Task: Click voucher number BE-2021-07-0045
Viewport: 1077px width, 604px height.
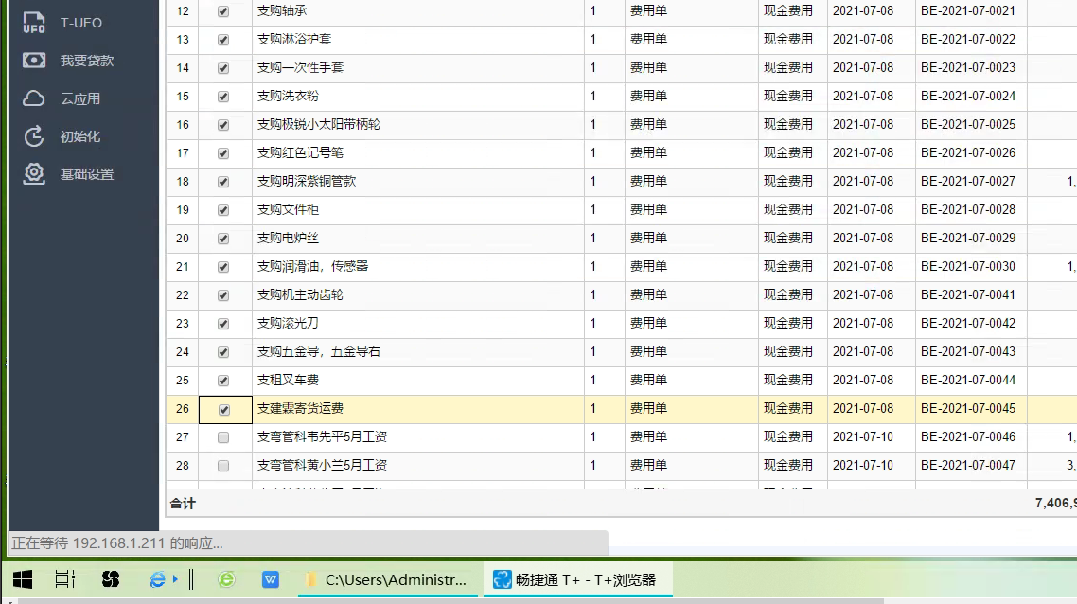Action: [x=968, y=408]
